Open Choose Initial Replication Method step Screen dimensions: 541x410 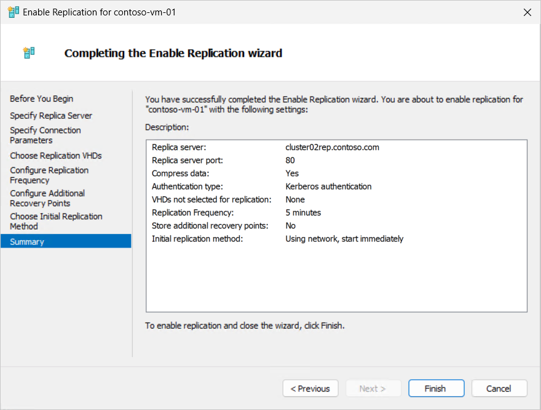click(56, 222)
